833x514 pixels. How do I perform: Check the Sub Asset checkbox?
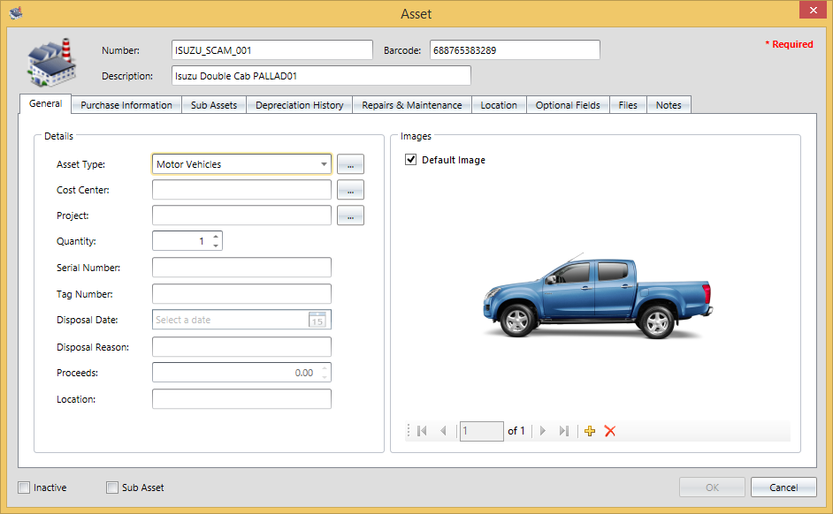pyautogui.click(x=112, y=488)
